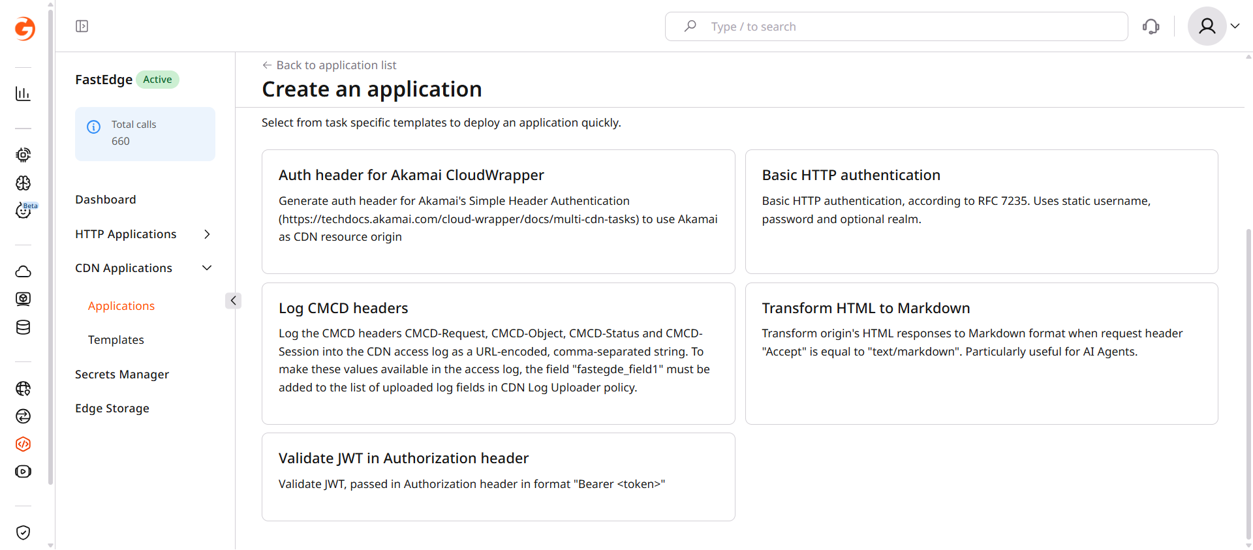The height and width of the screenshot is (550, 1253).
Task: Expand the HTTP Applications chevron
Action: (207, 234)
